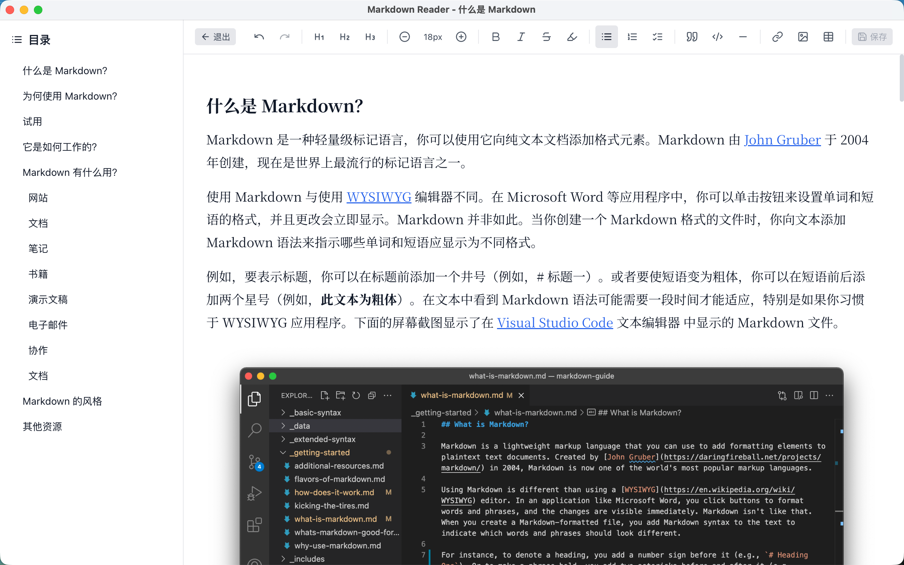The width and height of the screenshot is (904, 565).
Task: Toggle strikethrough formatting
Action: [546, 36]
